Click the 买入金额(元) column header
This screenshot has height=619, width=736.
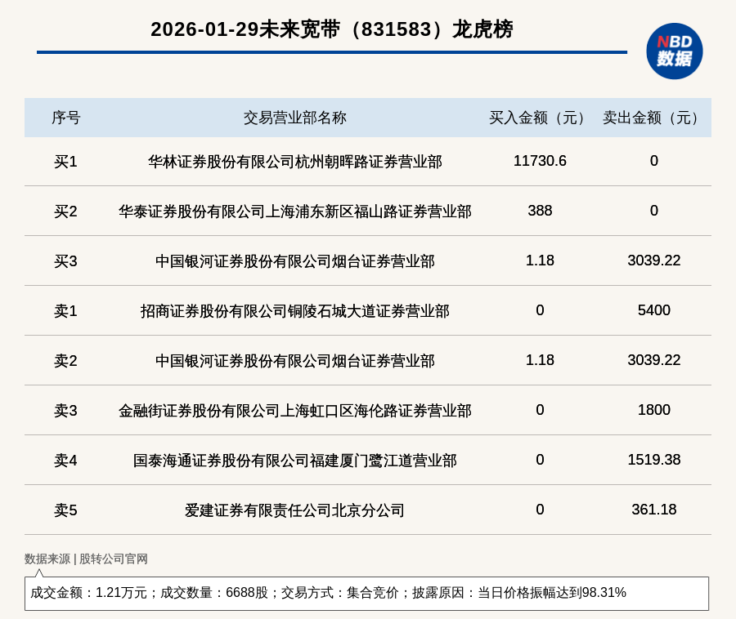click(539, 118)
